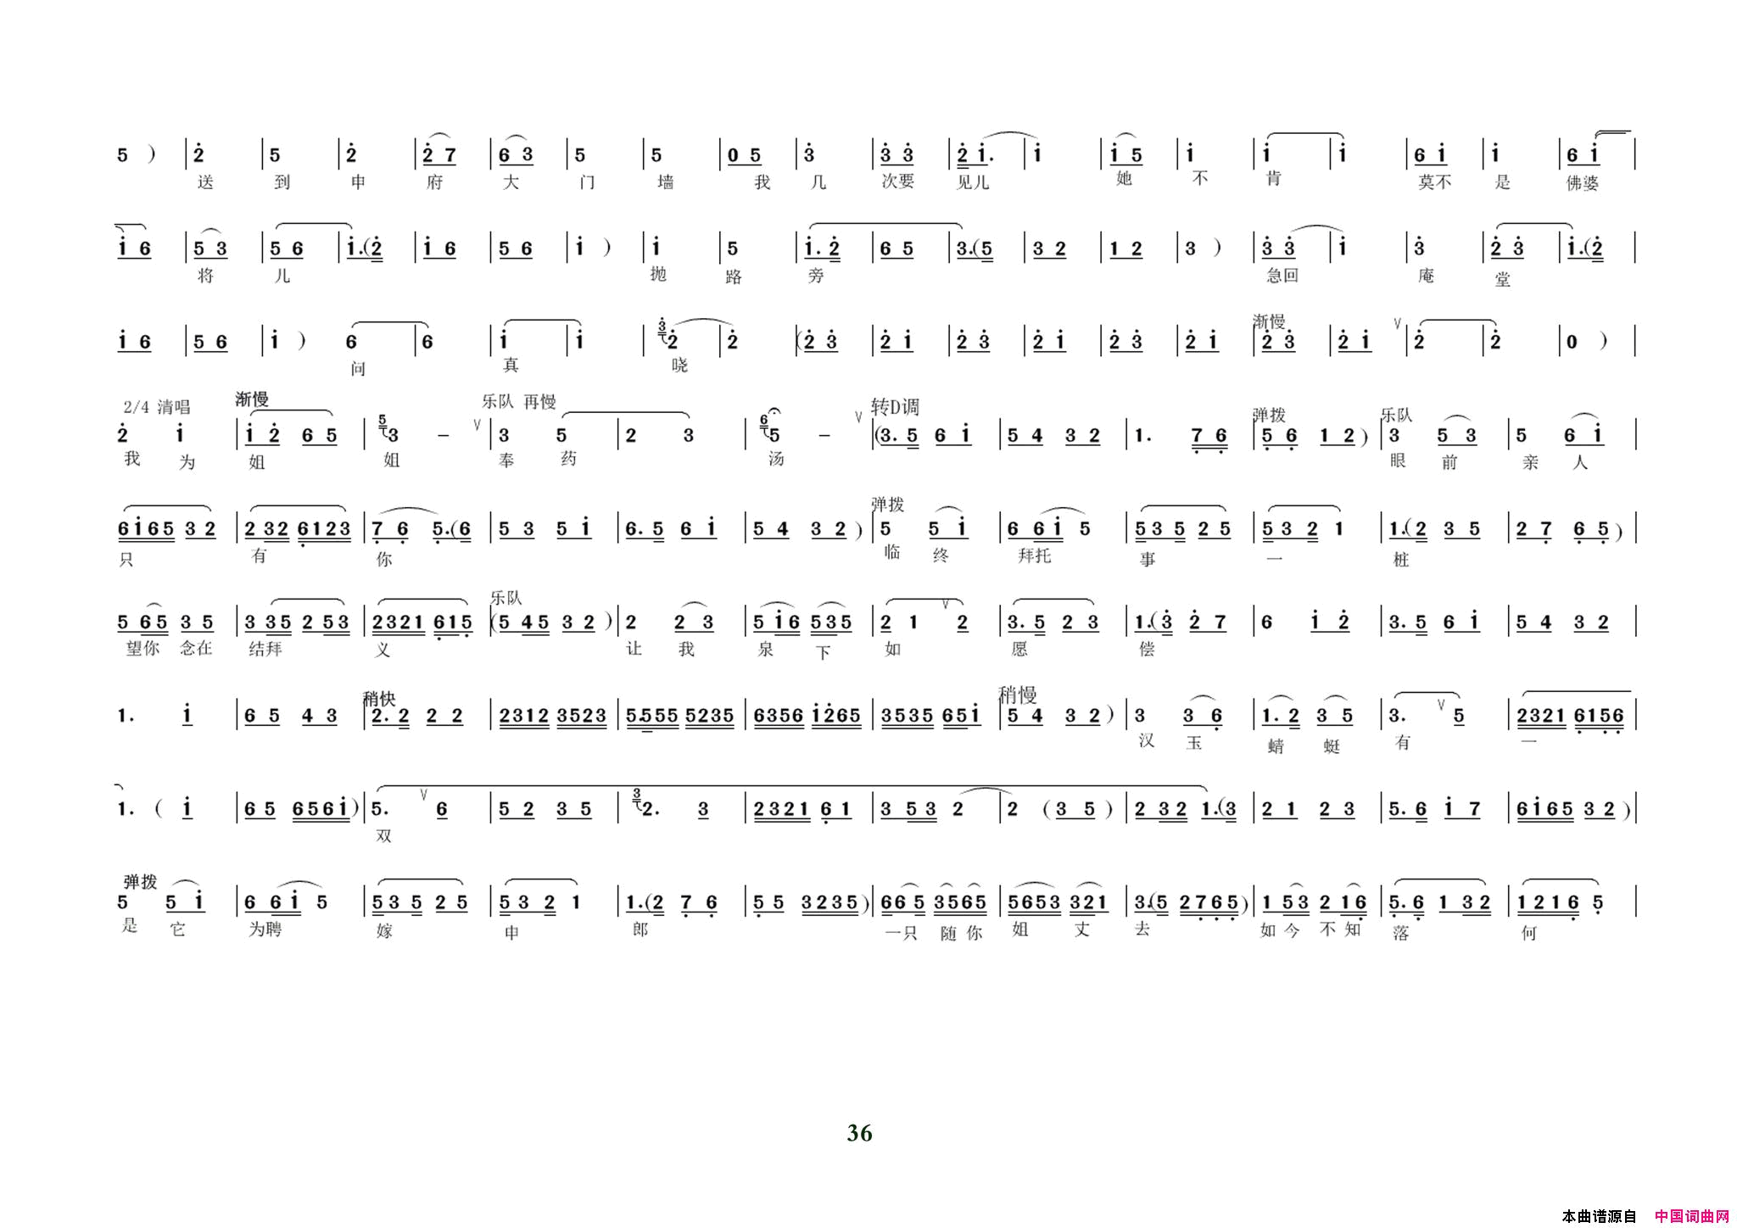Click the lyric 眼 in the fourth line
The image size is (1737, 1228).
1399,460
